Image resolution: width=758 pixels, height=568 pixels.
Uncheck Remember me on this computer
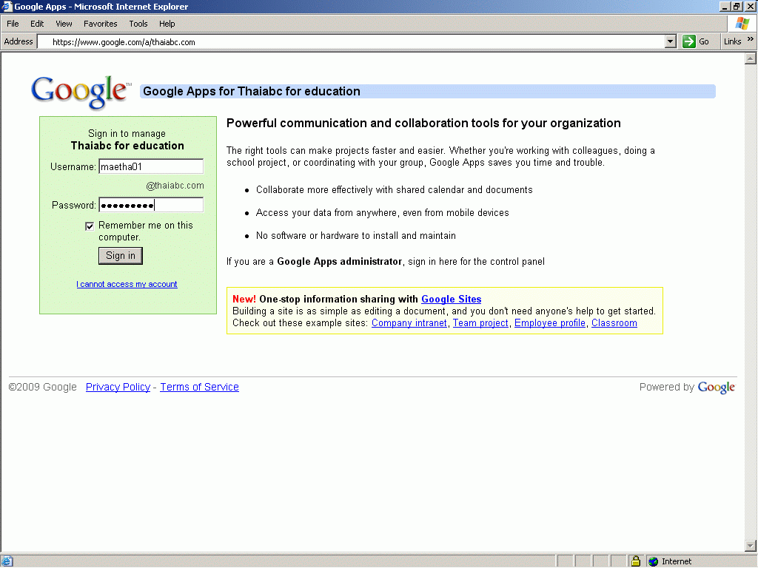click(90, 226)
